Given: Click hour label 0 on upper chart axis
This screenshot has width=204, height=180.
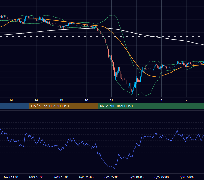Looking at the screenshot, I should [x=136, y=100].
